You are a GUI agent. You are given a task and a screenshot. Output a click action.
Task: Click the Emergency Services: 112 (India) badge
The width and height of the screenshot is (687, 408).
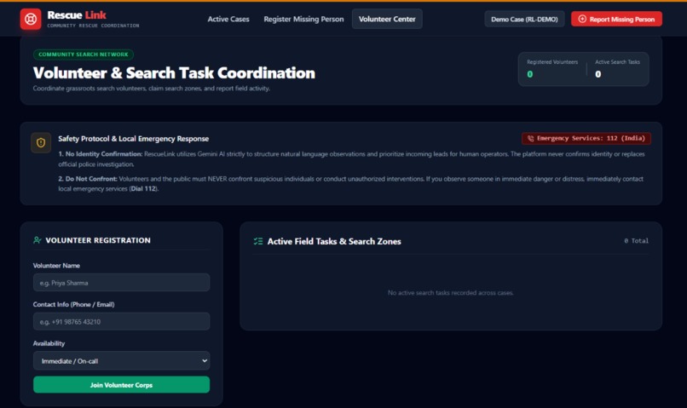pyautogui.click(x=586, y=138)
